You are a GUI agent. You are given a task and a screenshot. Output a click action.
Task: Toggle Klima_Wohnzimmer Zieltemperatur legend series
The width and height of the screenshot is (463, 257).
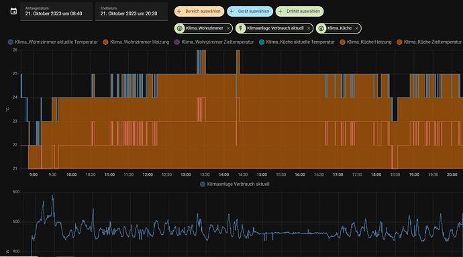(214, 42)
